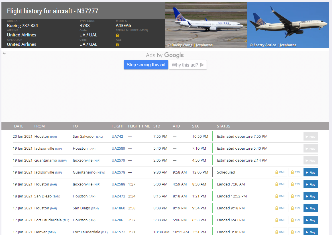Screen dimensions: 332x235
Task: Open flight UA2579 link
Action: click(118, 160)
